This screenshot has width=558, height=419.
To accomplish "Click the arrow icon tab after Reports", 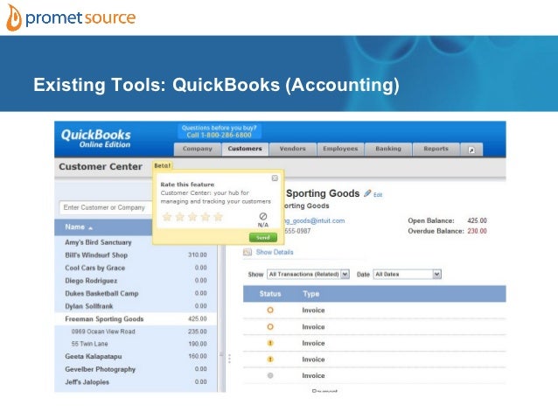I will click(471, 150).
